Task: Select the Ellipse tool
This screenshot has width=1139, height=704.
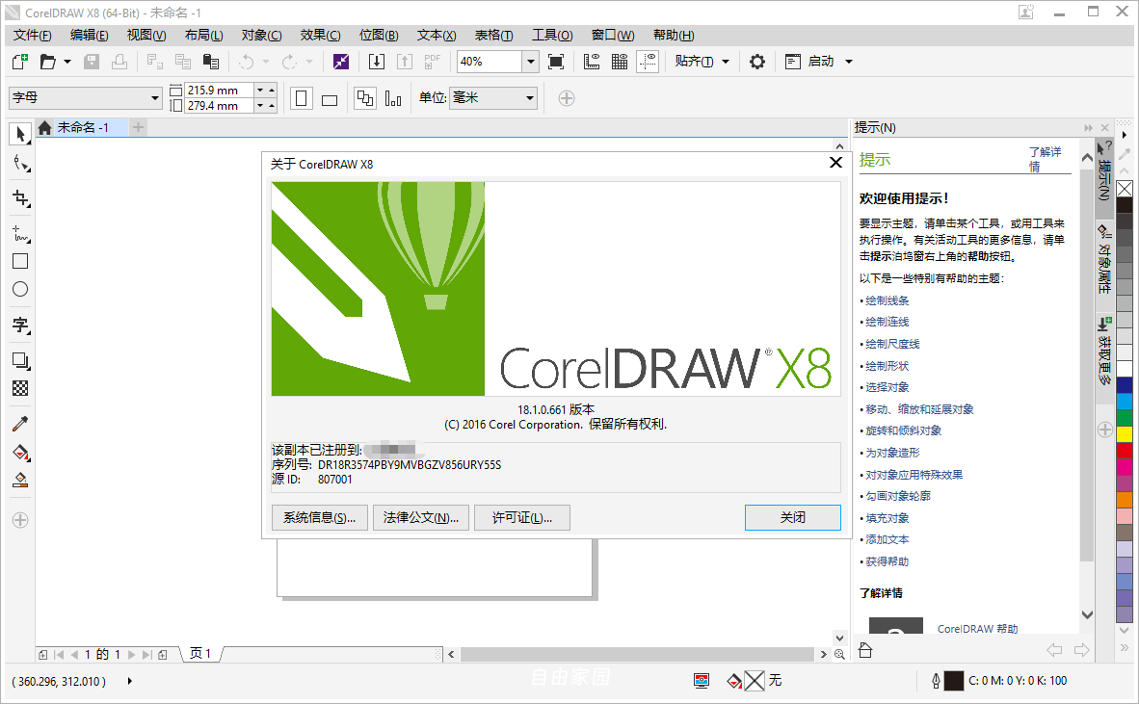Action: 20,289
